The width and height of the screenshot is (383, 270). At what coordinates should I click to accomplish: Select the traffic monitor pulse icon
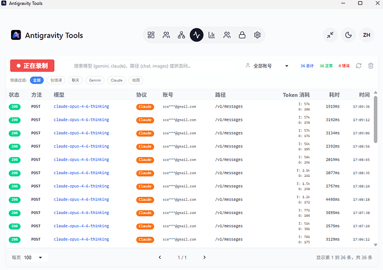coord(196,35)
